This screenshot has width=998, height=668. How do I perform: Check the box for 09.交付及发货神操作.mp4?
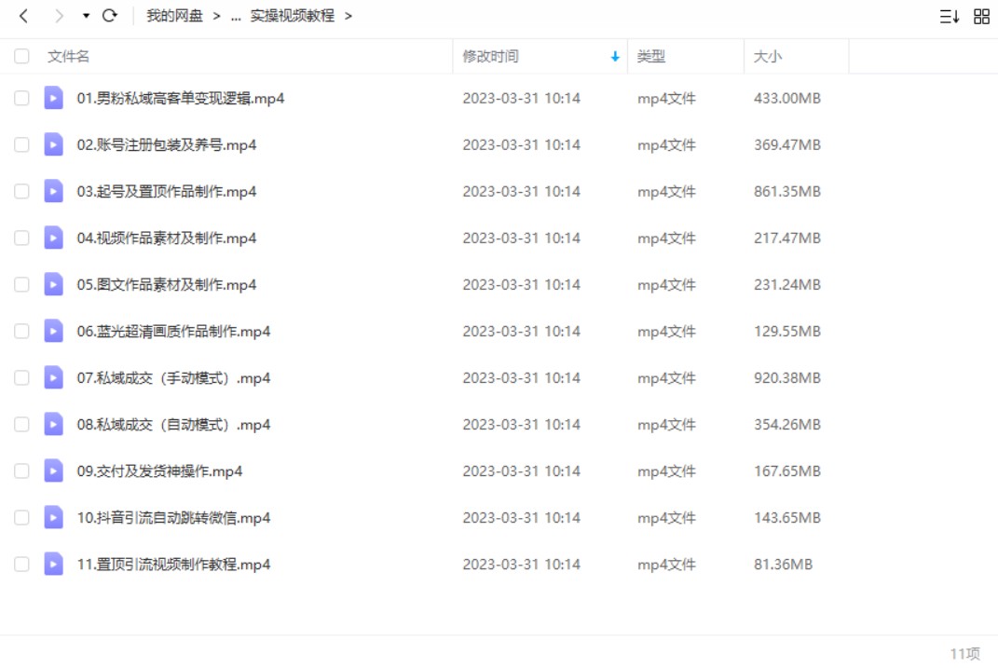tap(21, 470)
